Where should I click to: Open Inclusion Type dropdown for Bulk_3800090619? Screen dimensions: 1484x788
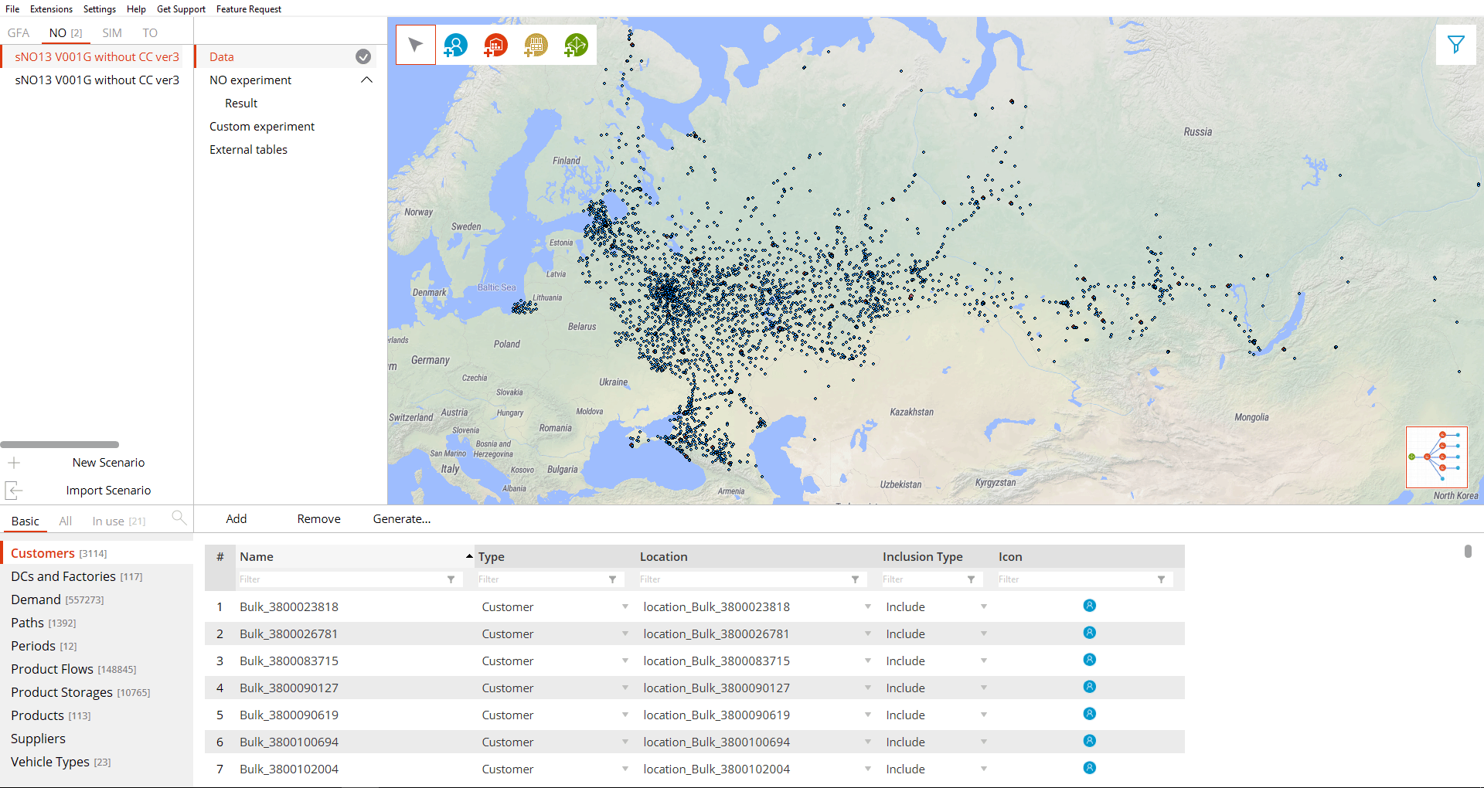983,715
